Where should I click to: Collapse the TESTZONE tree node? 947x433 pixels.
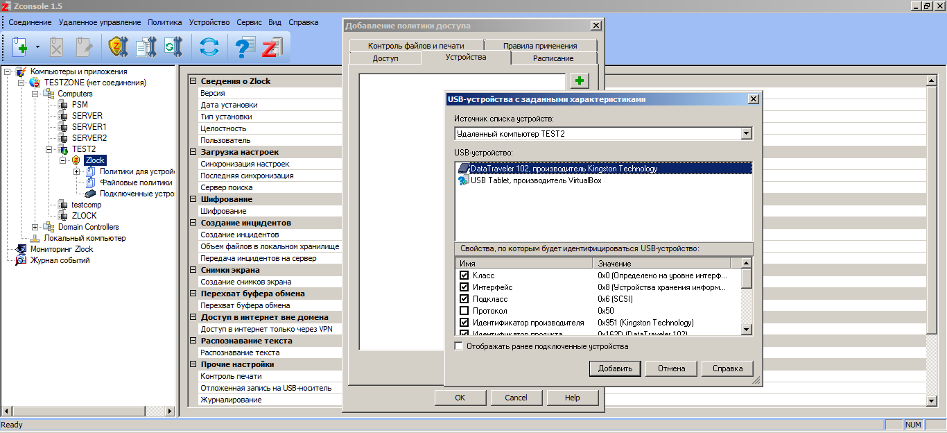pyautogui.click(x=21, y=83)
